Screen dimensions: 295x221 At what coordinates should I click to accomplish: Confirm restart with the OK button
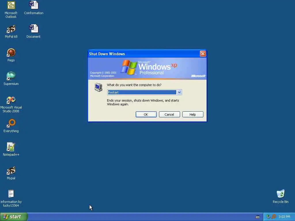146,115
